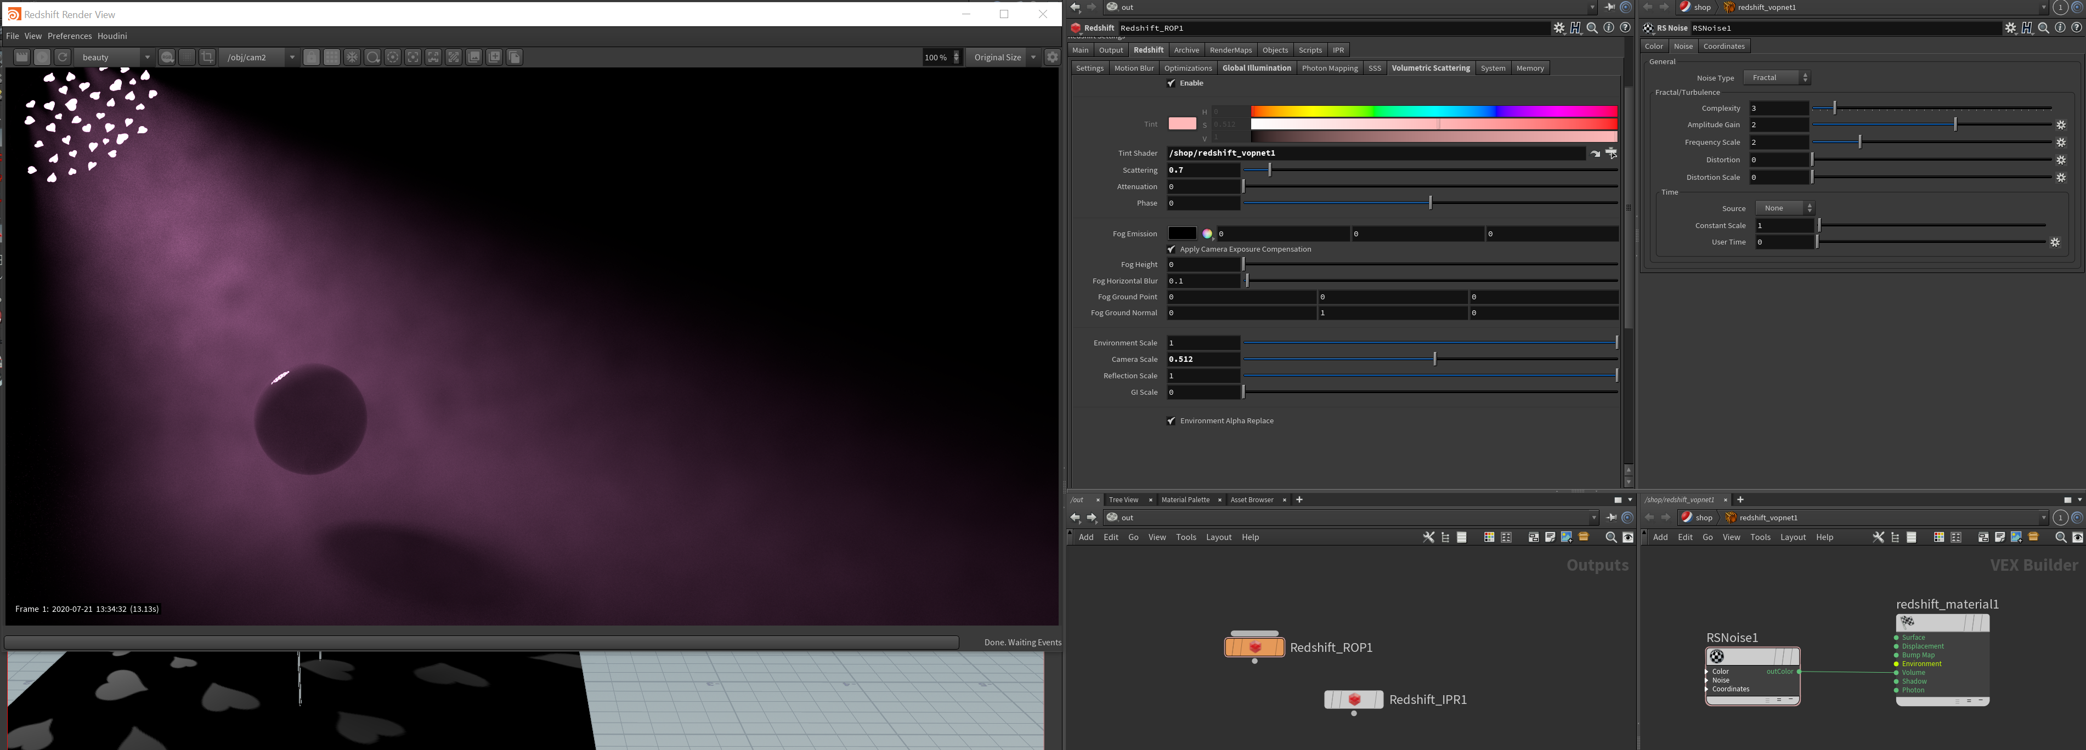Toggle Apply Camera Exposure Compensation checkbox
This screenshot has height=750, width=2086.
(x=1171, y=249)
